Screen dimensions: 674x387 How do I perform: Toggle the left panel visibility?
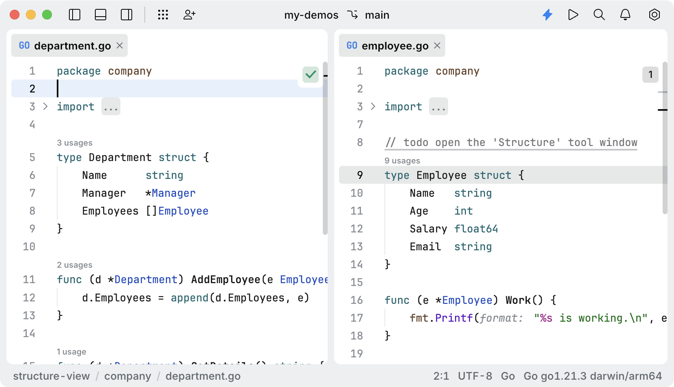[75, 15]
